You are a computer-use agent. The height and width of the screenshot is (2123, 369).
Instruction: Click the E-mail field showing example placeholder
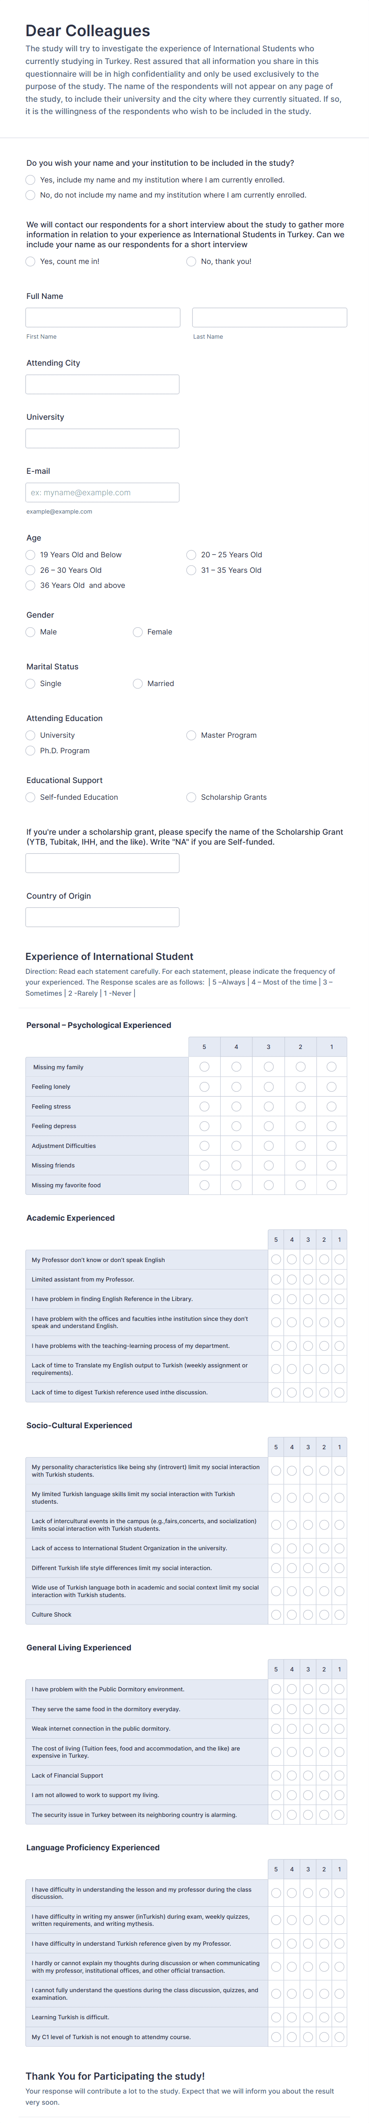103,492
